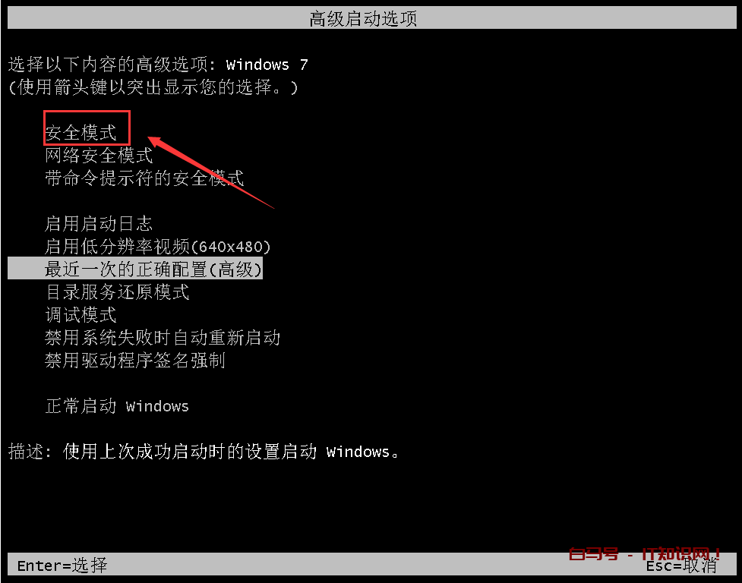Click Esc=取消 hint in bottom bar
The image size is (742, 583).
pos(681,566)
